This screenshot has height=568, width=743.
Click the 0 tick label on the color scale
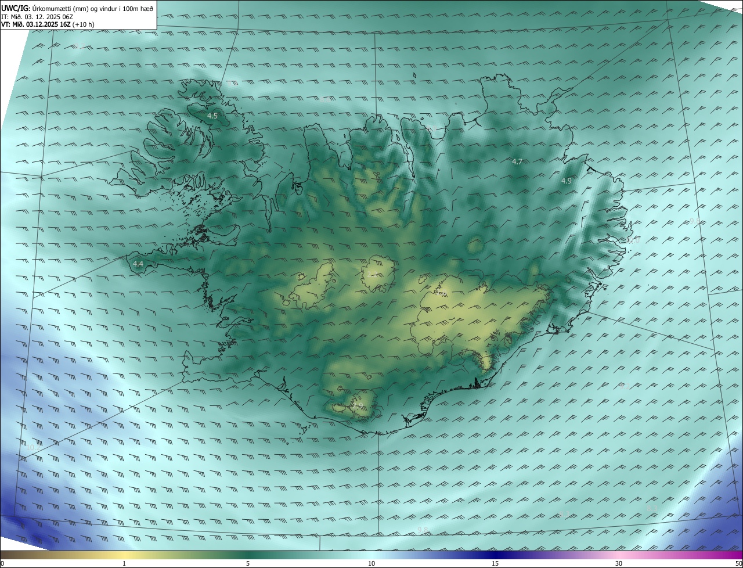coord(2,564)
